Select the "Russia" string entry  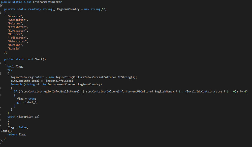click(x=14, y=49)
